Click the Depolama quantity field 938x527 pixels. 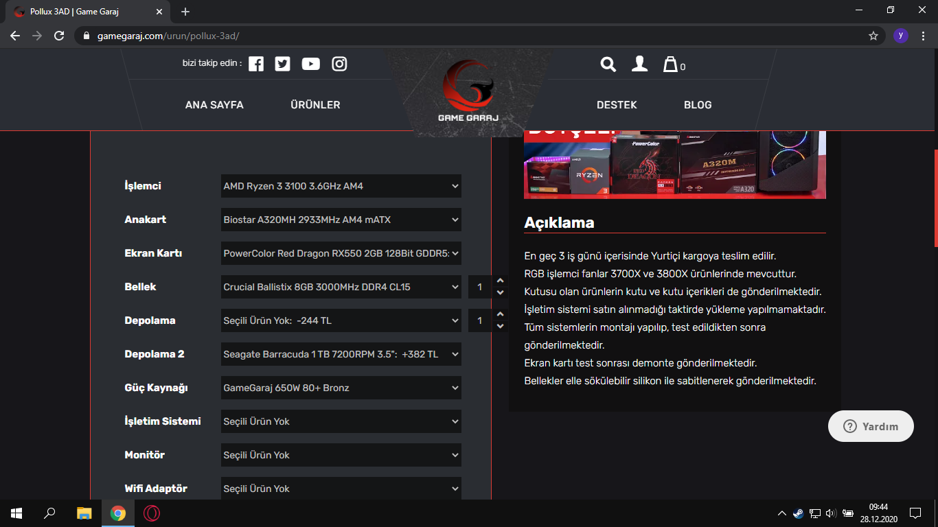click(x=481, y=320)
